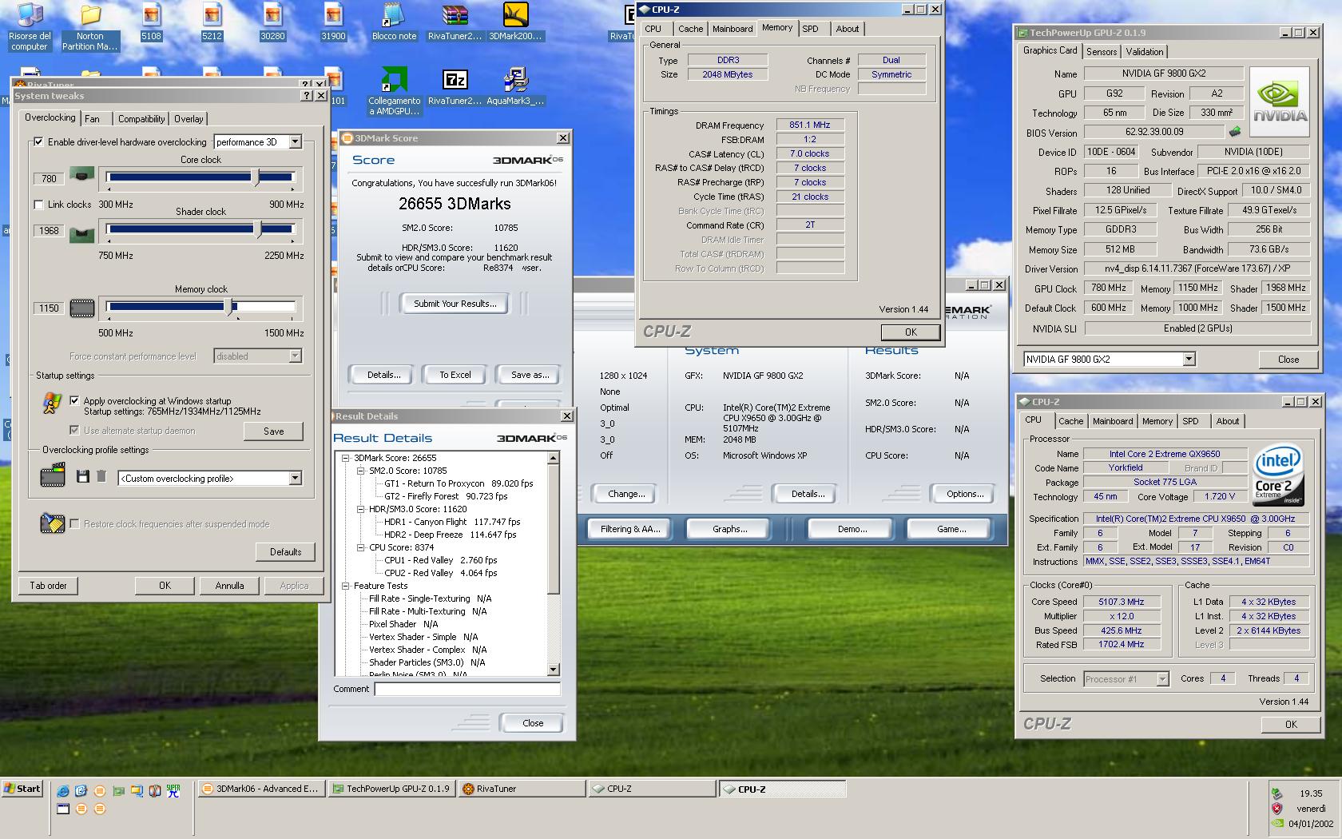Click the Core clock slider
This screenshot has width=1342, height=839.
point(201,177)
